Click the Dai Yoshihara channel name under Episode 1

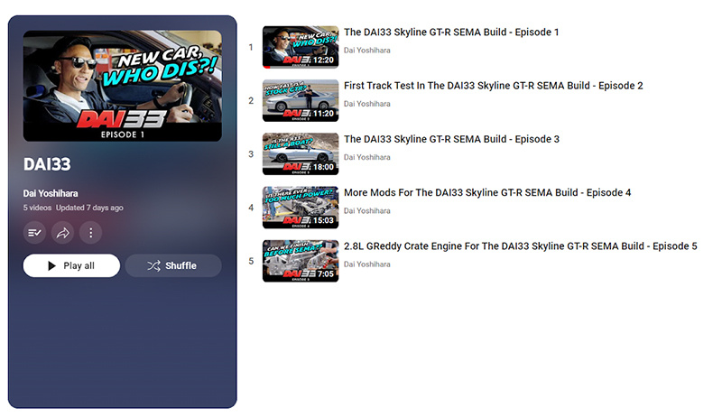click(x=367, y=51)
